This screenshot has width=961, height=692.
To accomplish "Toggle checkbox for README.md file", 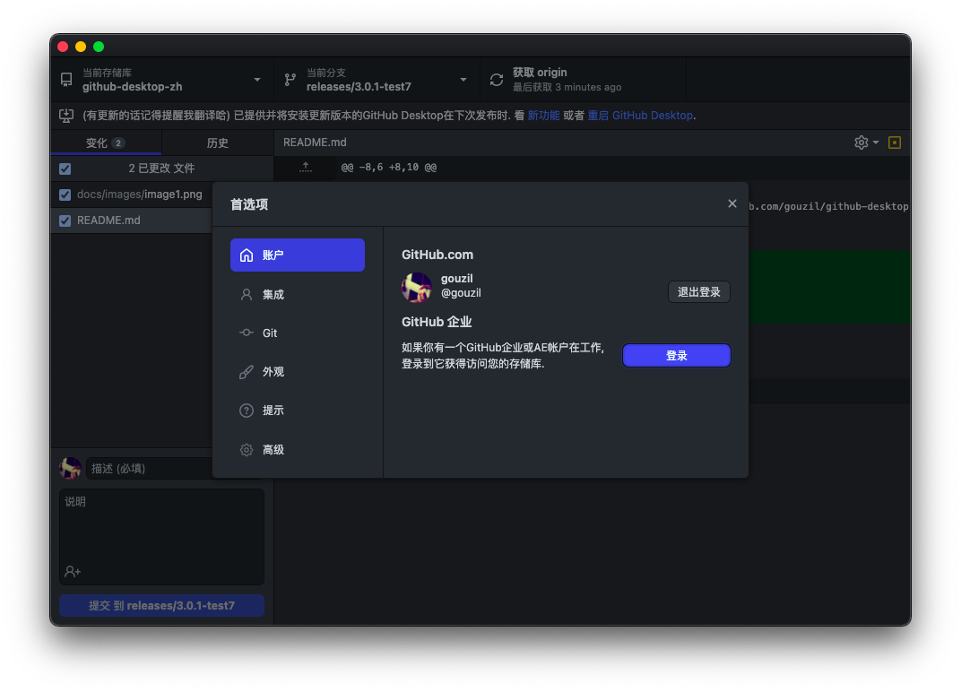I will [x=65, y=221].
